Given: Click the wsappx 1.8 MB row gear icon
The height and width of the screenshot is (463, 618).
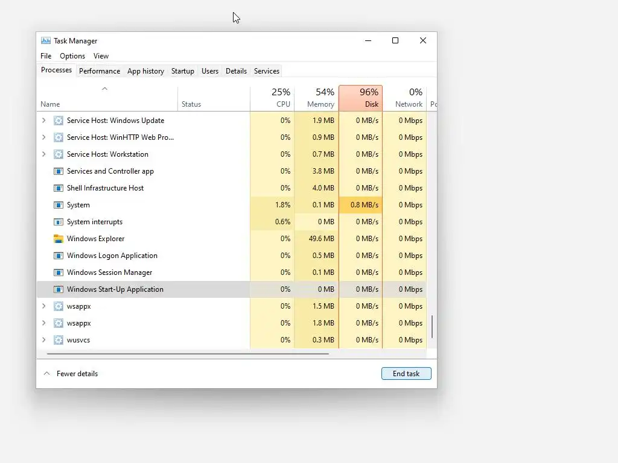Looking at the screenshot, I should coord(59,323).
